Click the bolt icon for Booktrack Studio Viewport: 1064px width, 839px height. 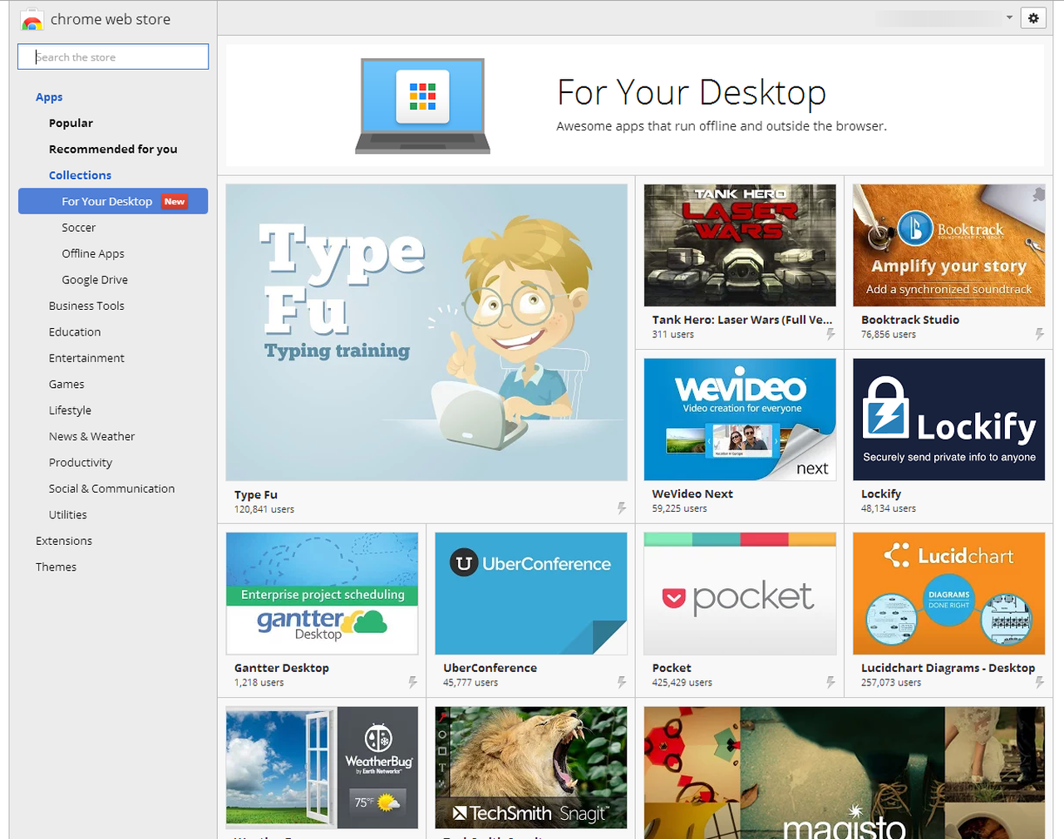pos(1039,334)
